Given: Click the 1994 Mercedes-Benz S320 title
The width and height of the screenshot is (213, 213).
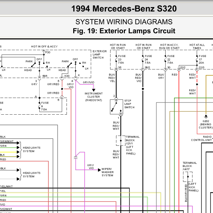Looking at the screenshot, I should pyautogui.click(x=124, y=8).
